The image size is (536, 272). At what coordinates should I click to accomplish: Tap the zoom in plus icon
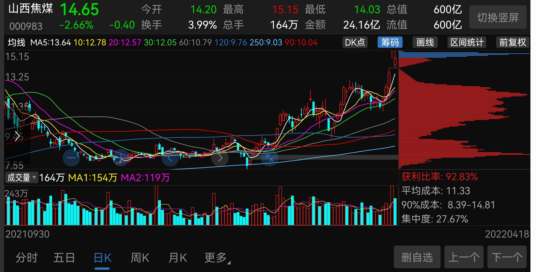(x=121, y=158)
